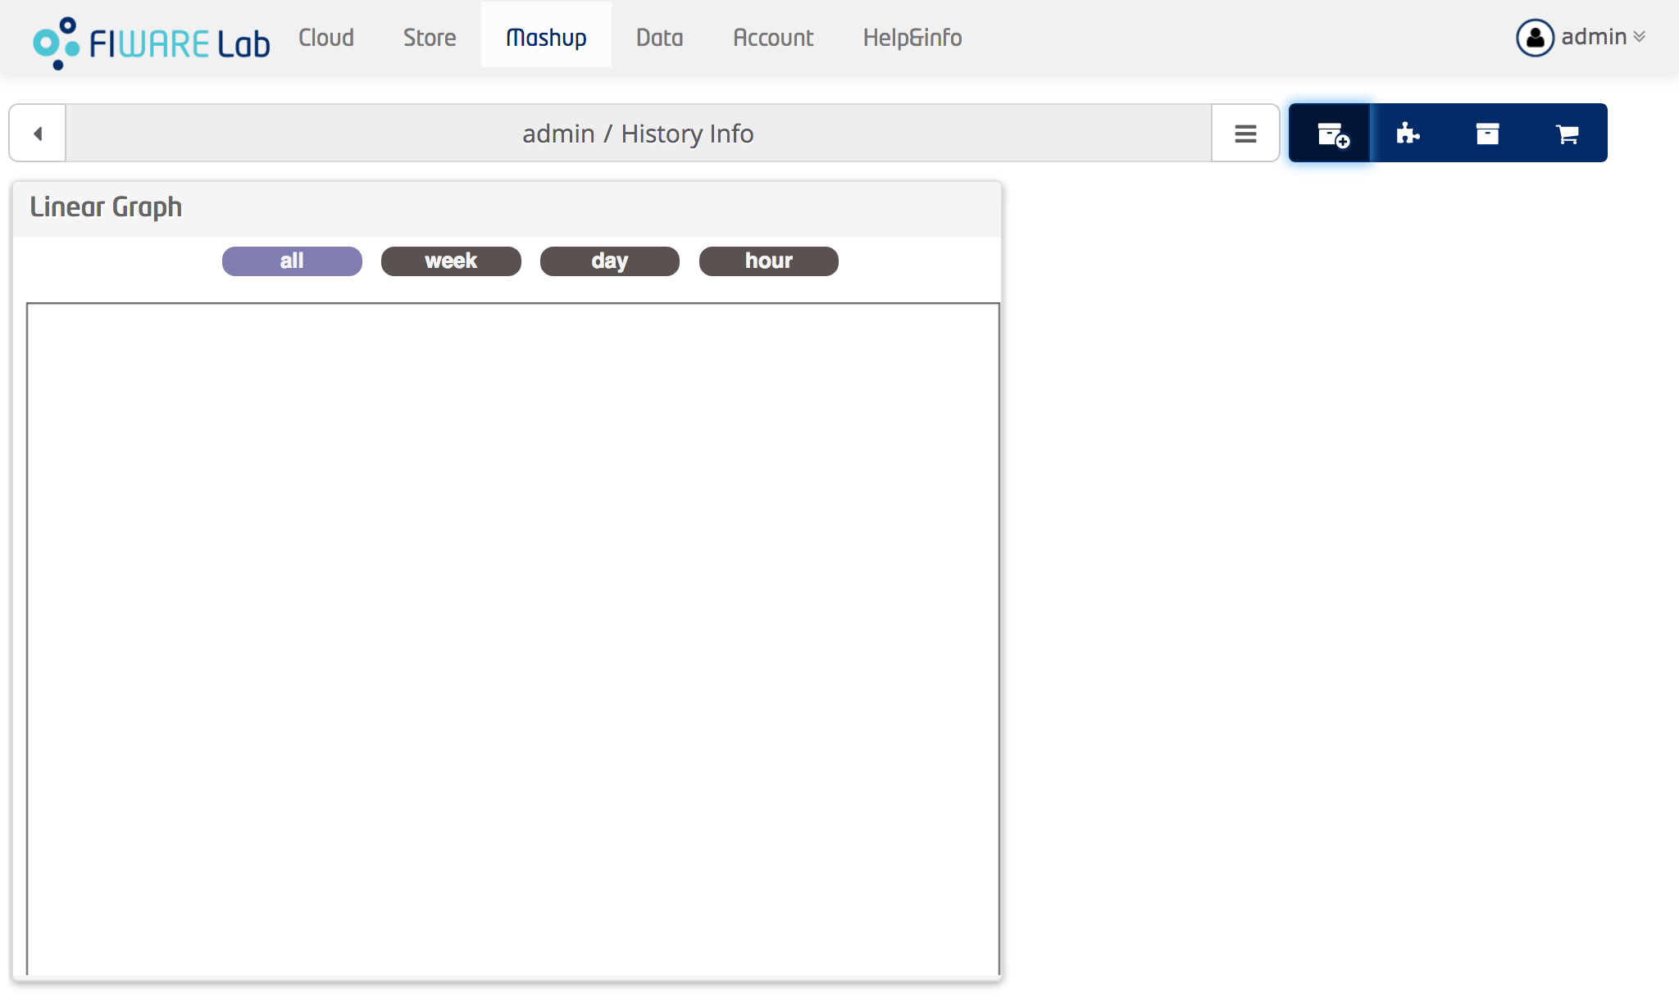Image resolution: width=1679 pixels, height=998 pixels.
Task: Select the 'day' filter on Linear Graph
Action: tap(610, 261)
